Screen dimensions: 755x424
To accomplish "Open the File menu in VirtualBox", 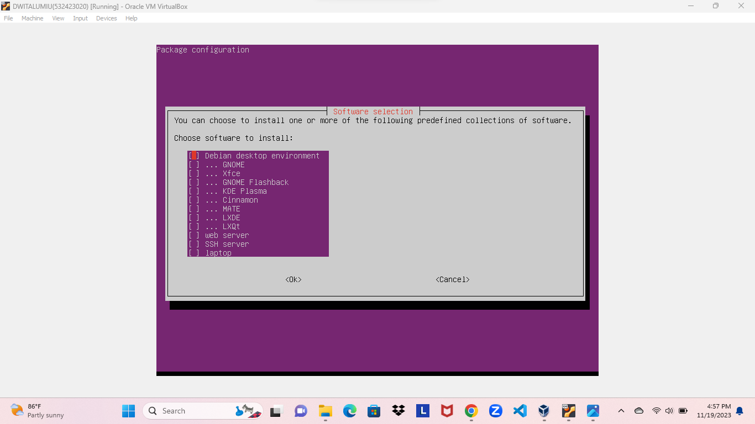I will [8, 18].
